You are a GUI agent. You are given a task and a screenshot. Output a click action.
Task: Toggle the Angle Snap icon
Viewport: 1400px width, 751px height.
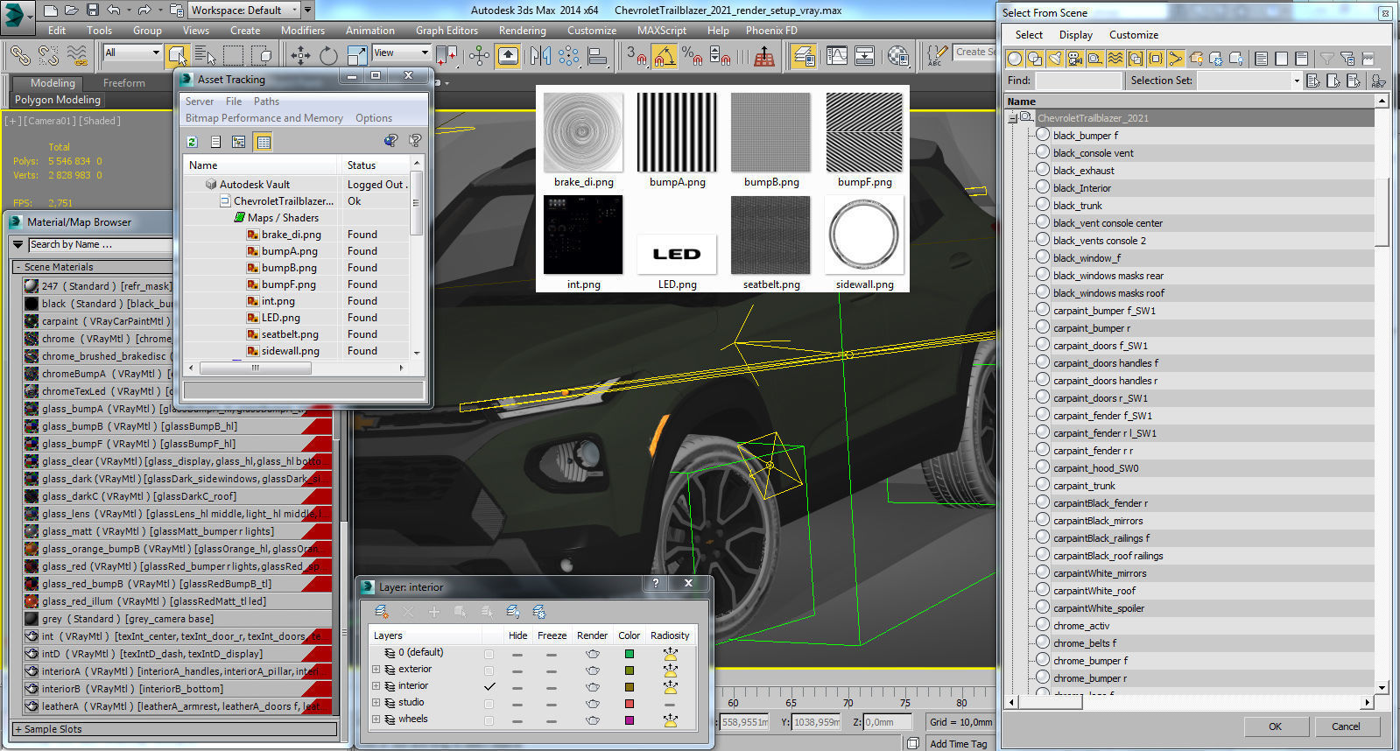(665, 56)
